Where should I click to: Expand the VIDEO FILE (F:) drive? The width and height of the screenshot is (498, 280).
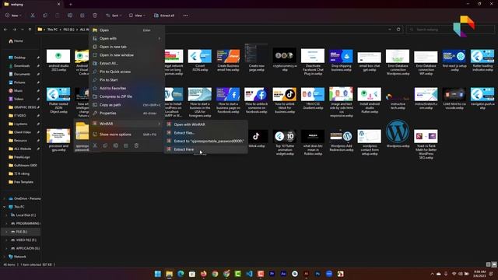point(6,240)
